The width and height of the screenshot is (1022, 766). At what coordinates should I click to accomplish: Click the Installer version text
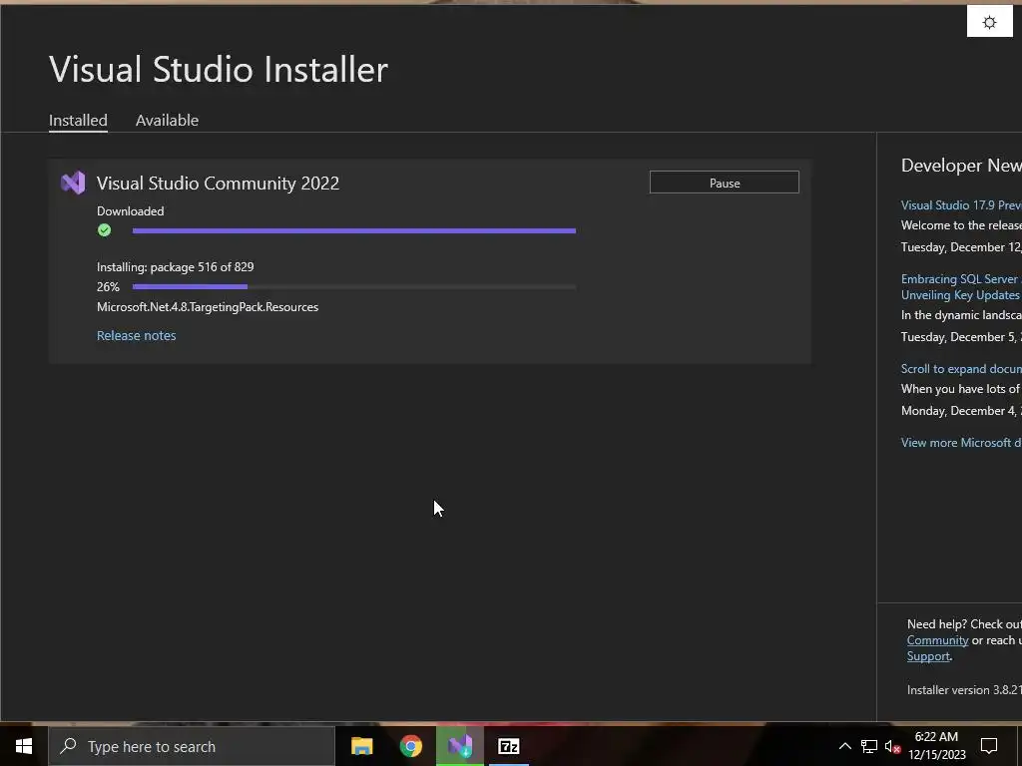(964, 690)
